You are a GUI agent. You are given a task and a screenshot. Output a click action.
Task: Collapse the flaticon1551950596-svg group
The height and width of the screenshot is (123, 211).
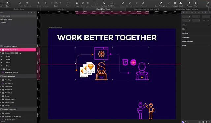pyautogui.click(x=1, y=53)
